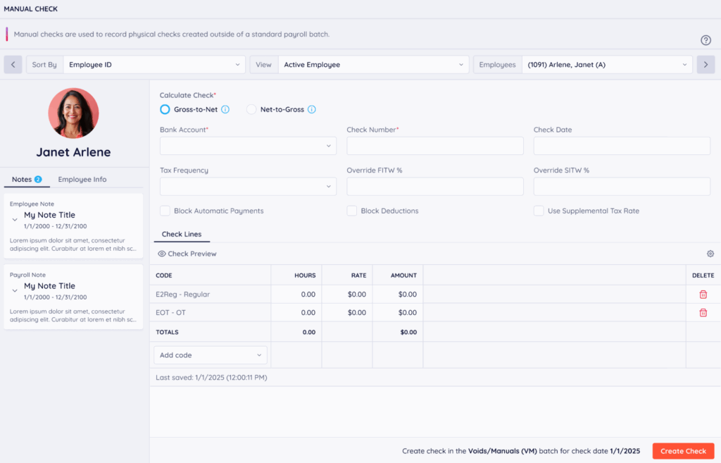Click the Check Number input field
Viewport: 721px width, 463px height.
[x=435, y=146]
